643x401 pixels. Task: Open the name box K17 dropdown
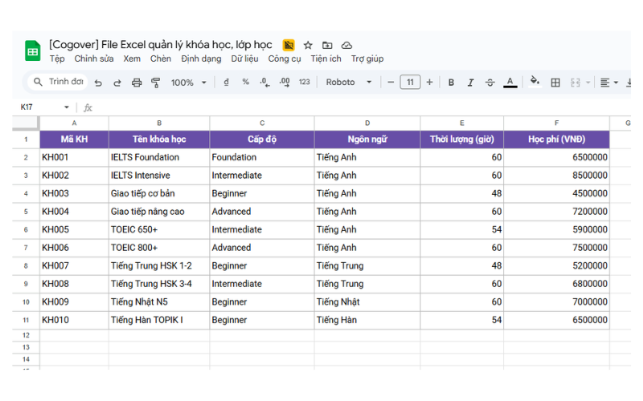pos(67,107)
